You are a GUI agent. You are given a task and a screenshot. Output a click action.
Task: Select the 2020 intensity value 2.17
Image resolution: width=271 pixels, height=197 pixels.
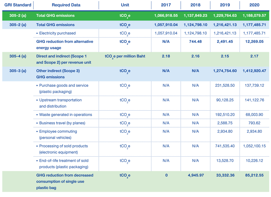point(254,56)
